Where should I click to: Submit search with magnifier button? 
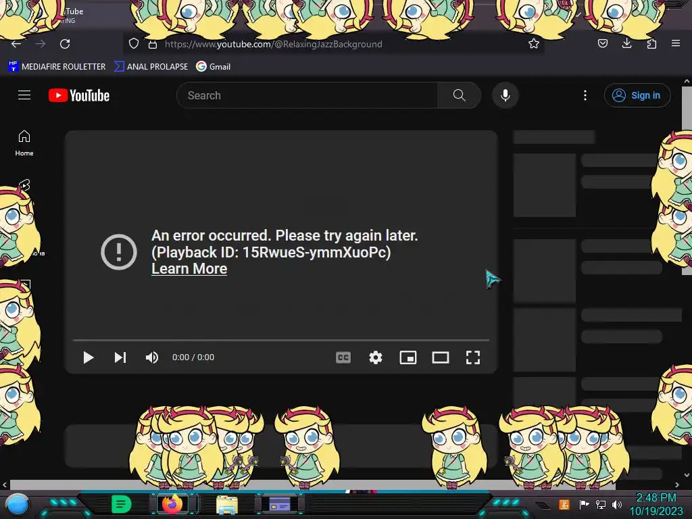click(x=459, y=95)
